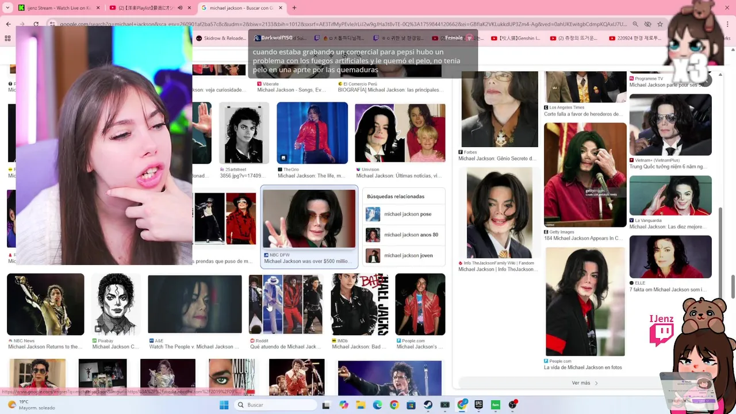
Task: Open the IMDb Bad album cover image
Action: click(359, 304)
